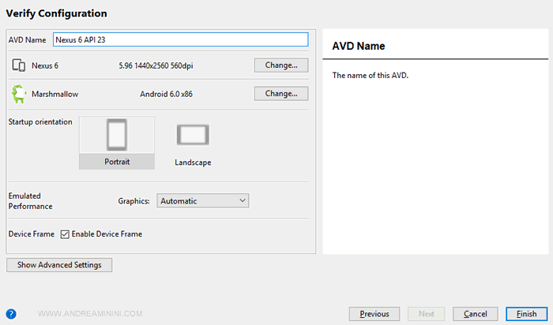Click the 'Device Frame' label
This screenshot has height=325, width=553.
(x=32, y=234)
